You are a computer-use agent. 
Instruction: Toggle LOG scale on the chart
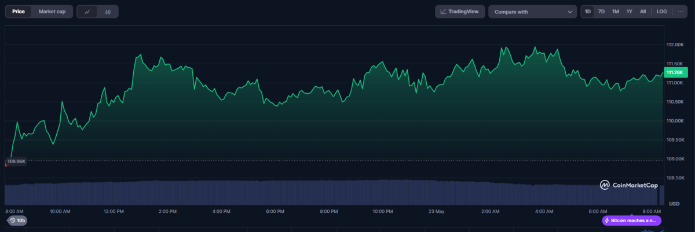click(661, 12)
